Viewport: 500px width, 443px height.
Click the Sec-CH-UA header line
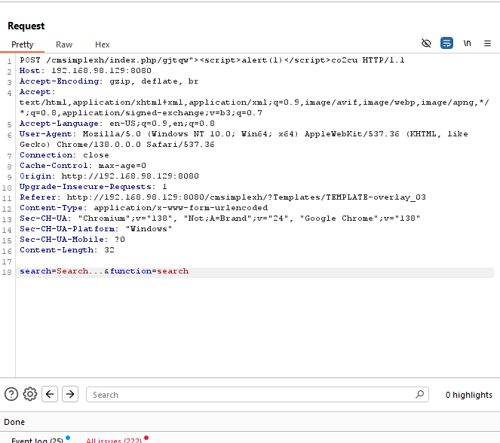coord(219,218)
